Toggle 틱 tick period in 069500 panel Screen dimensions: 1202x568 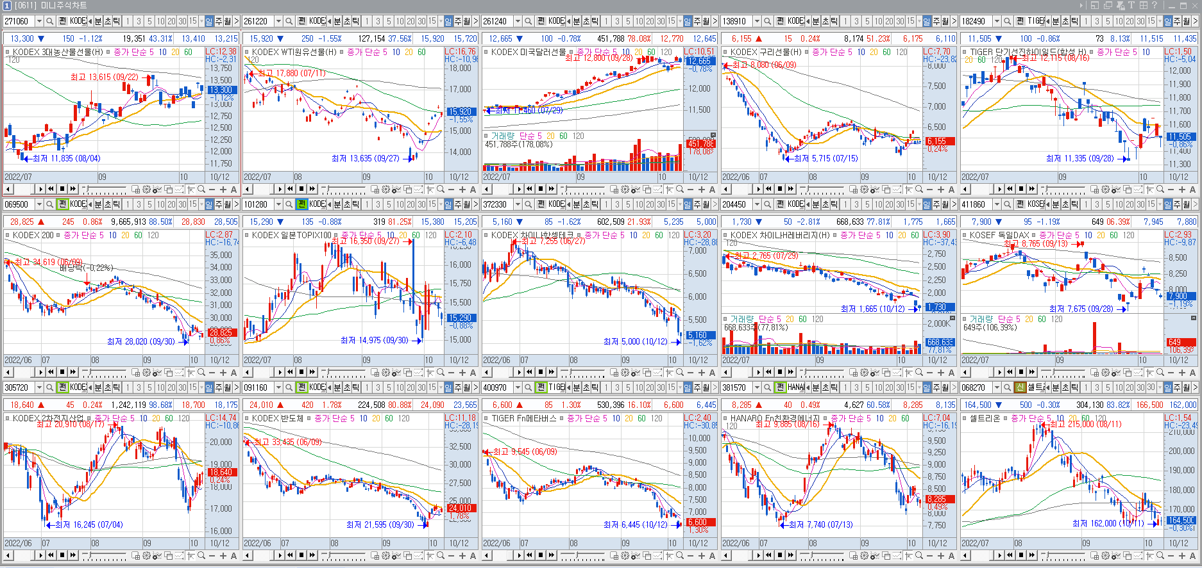click(x=116, y=204)
